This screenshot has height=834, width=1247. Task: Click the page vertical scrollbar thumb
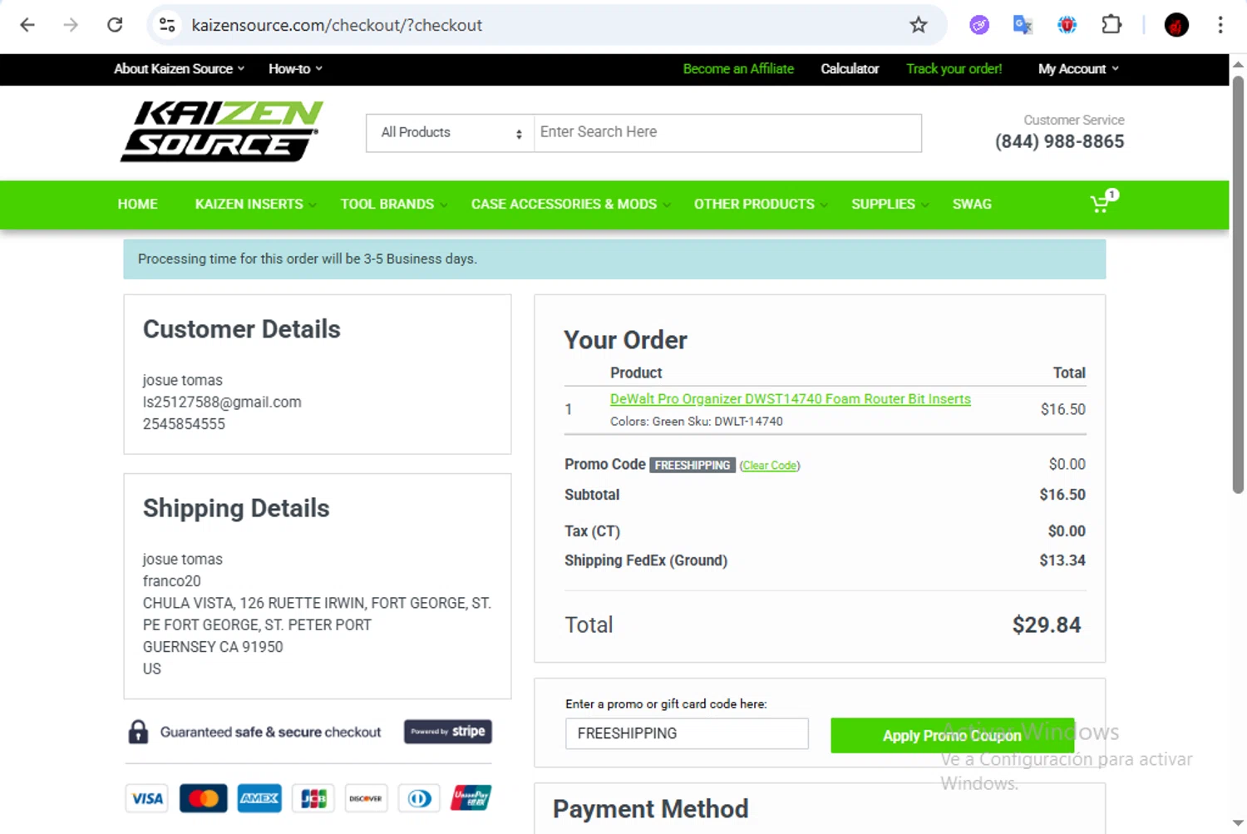coord(1238,284)
